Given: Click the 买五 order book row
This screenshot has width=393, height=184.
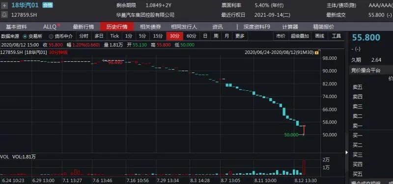Looking at the screenshot, I should pyautogui.click(x=371, y=174).
